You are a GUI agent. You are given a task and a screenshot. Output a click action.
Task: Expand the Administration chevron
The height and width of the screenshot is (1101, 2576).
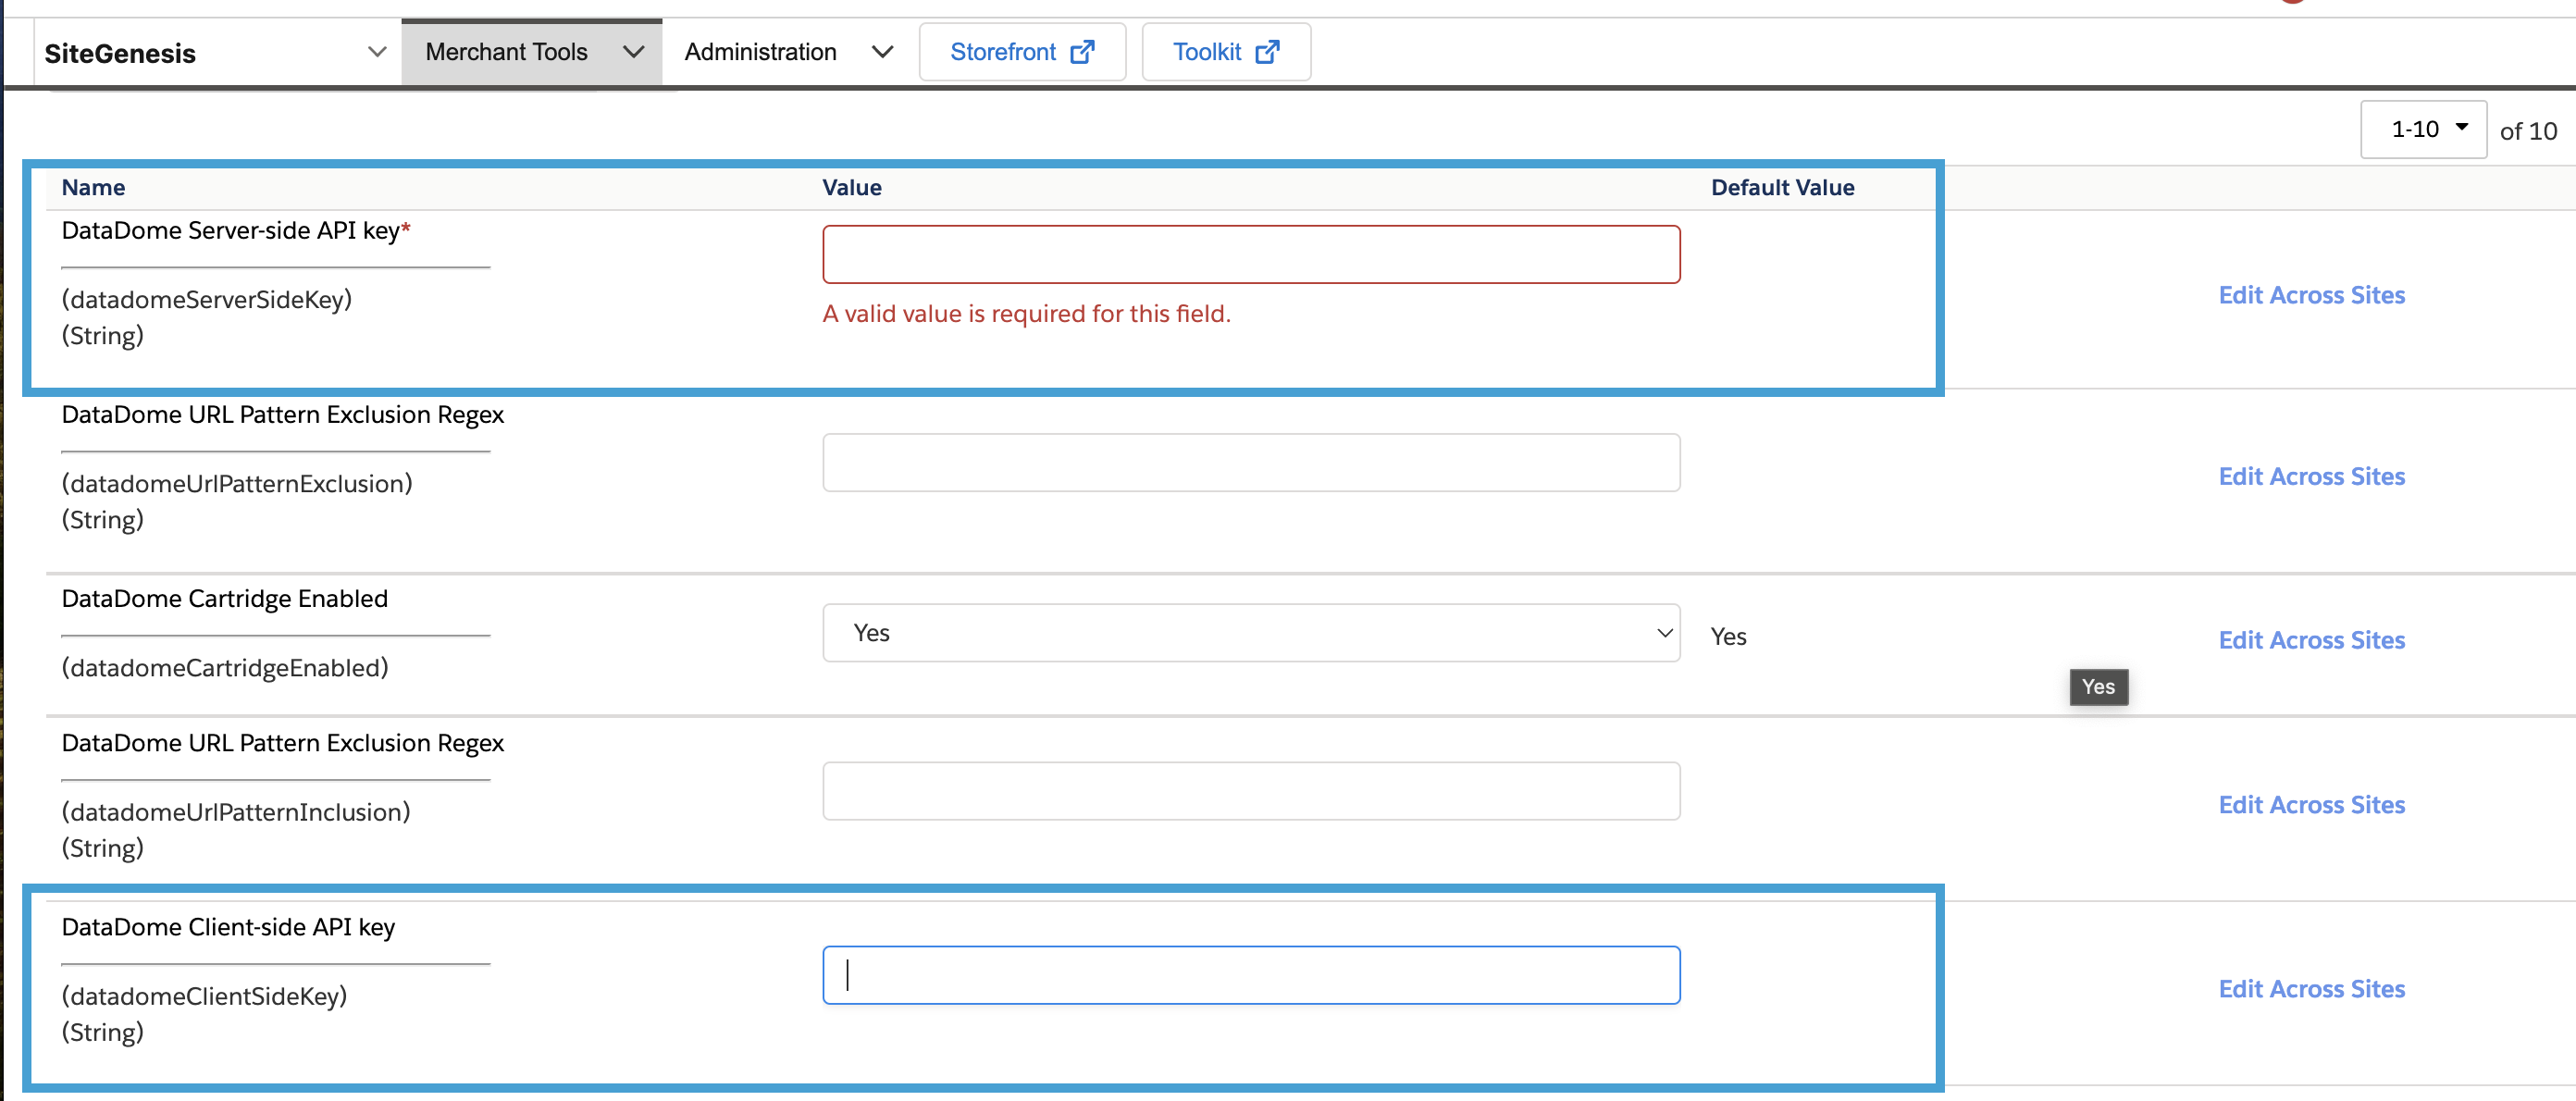pos(882,52)
